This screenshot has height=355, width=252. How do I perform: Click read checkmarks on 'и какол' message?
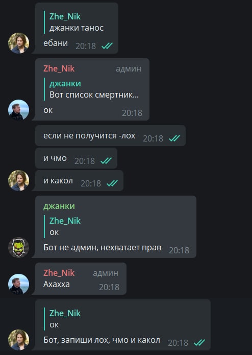(112, 183)
